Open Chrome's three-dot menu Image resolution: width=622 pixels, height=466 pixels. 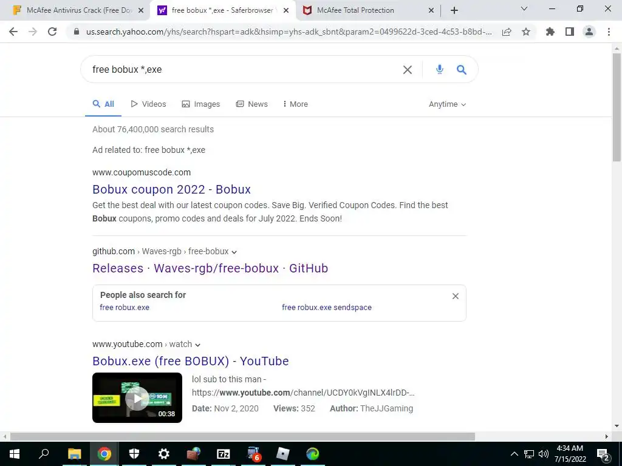[609, 32]
